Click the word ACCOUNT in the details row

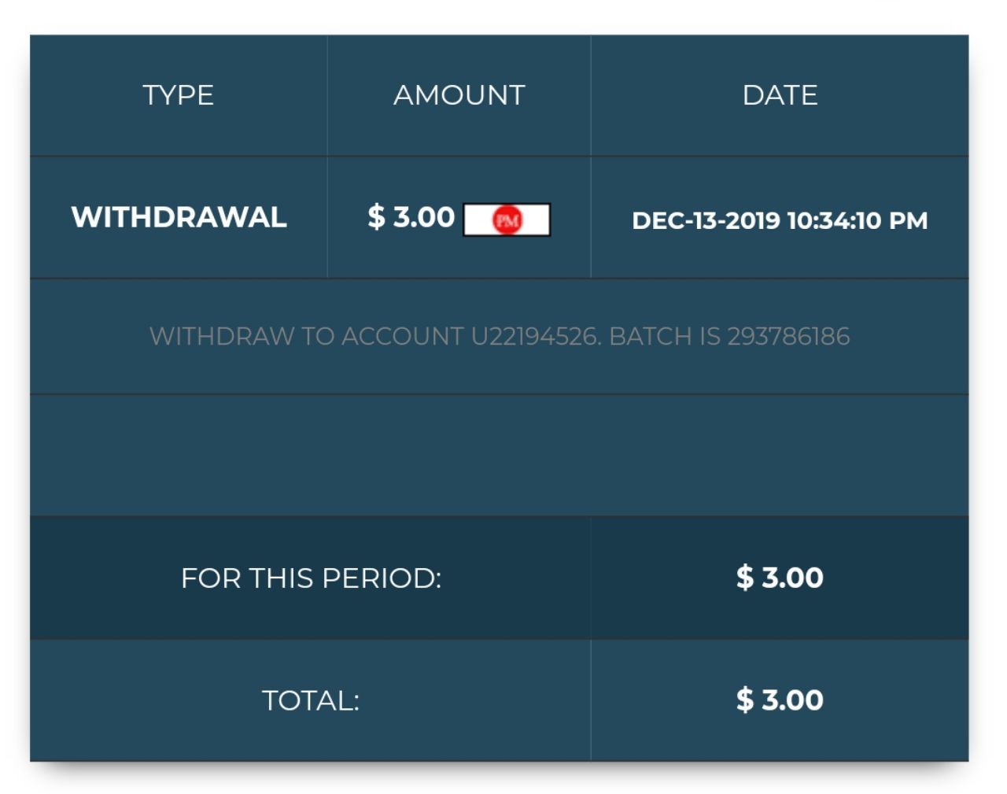tap(402, 337)
